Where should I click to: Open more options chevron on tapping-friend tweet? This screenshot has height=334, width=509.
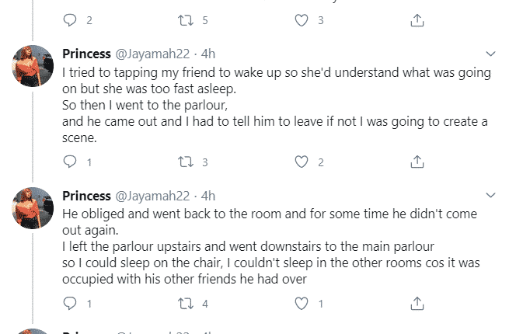(490, 54)
